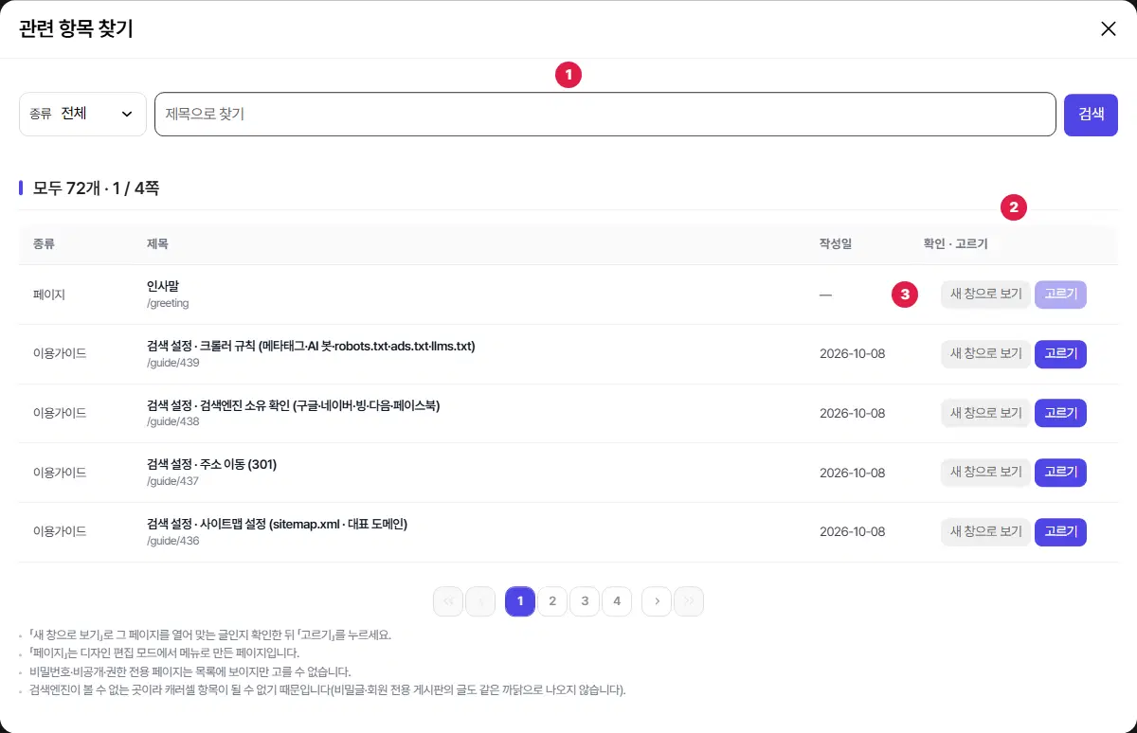Click the /guide/436 path text

[172, 541]
